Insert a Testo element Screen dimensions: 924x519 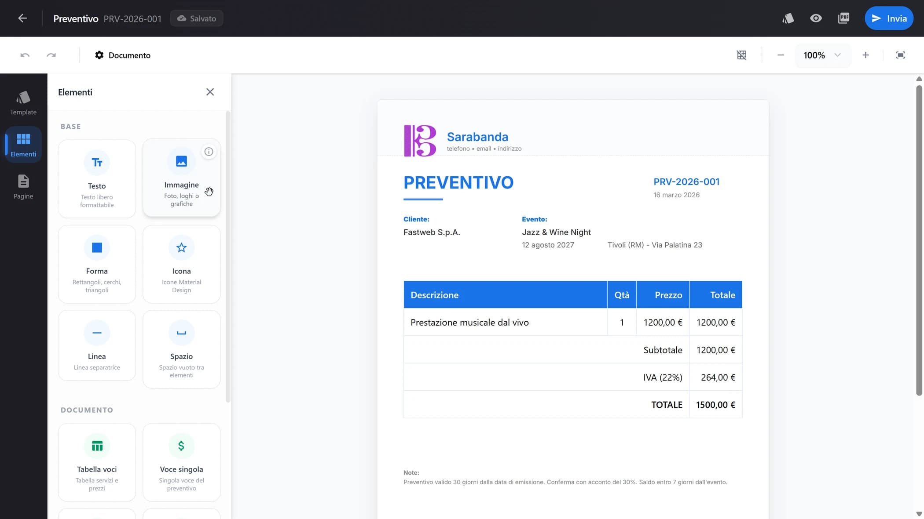(x=96, y=178)
